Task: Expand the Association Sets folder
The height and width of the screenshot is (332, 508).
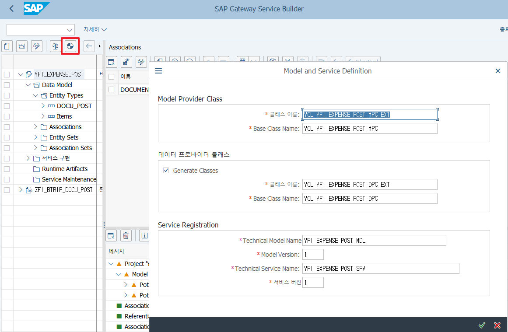Action: pos(35,148)
